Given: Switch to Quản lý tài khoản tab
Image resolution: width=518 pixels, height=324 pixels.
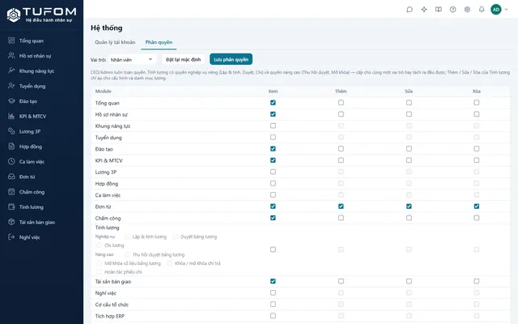Looking at the screenshot, I should coord(115,42).
